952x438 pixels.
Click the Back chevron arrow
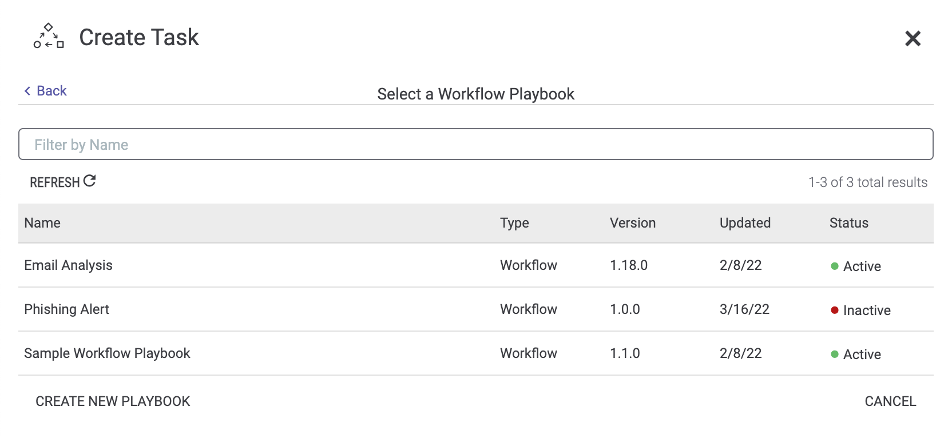click(27, 91)
